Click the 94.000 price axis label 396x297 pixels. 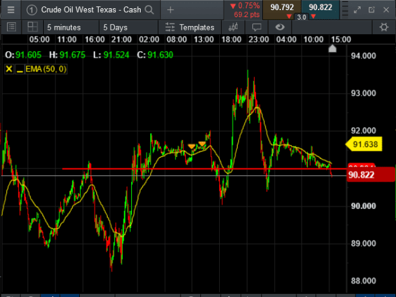[363, 56]
